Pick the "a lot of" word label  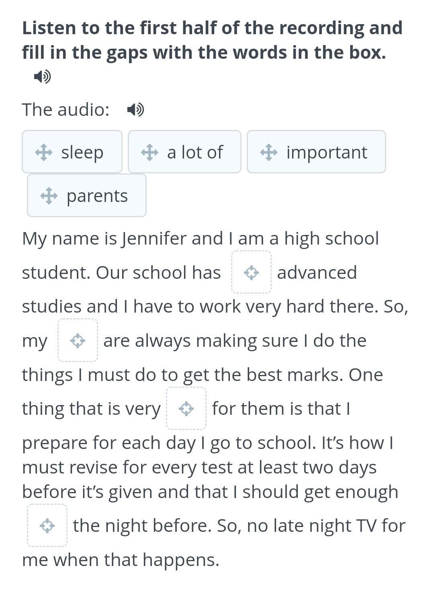point(195,152)
